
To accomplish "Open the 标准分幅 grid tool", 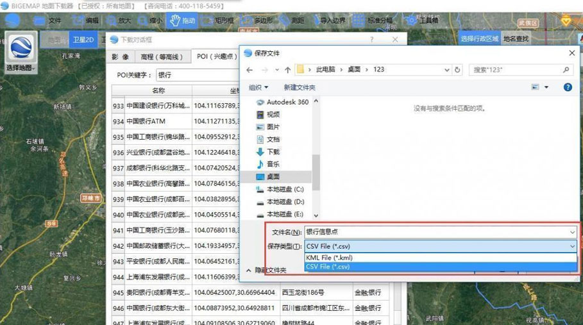I will [x=372, y=21].
